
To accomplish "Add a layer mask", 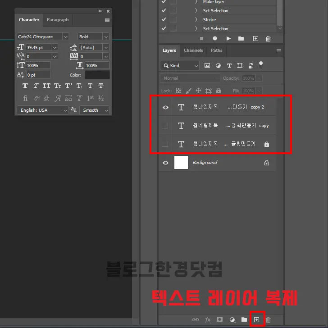I will click(x=220, y=319).
